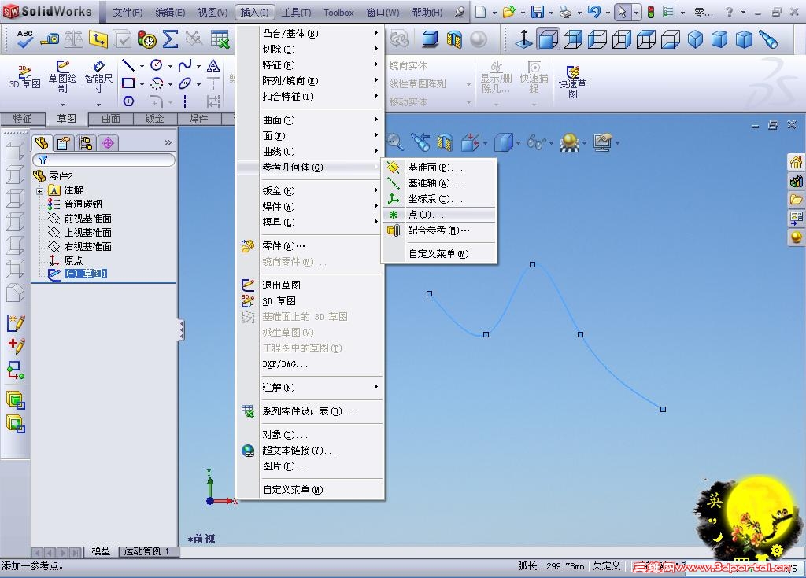Click the spell check ABC icon
The image size is (806, 578).
pos(24,39)
